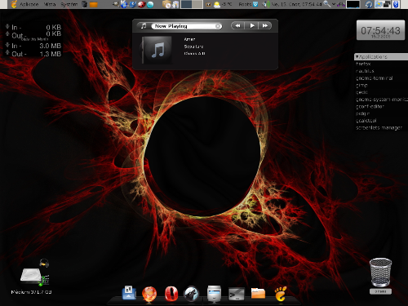Click the album art thumbnail in Now Playing
Screen dimensions: 408x306
(157, 50)
